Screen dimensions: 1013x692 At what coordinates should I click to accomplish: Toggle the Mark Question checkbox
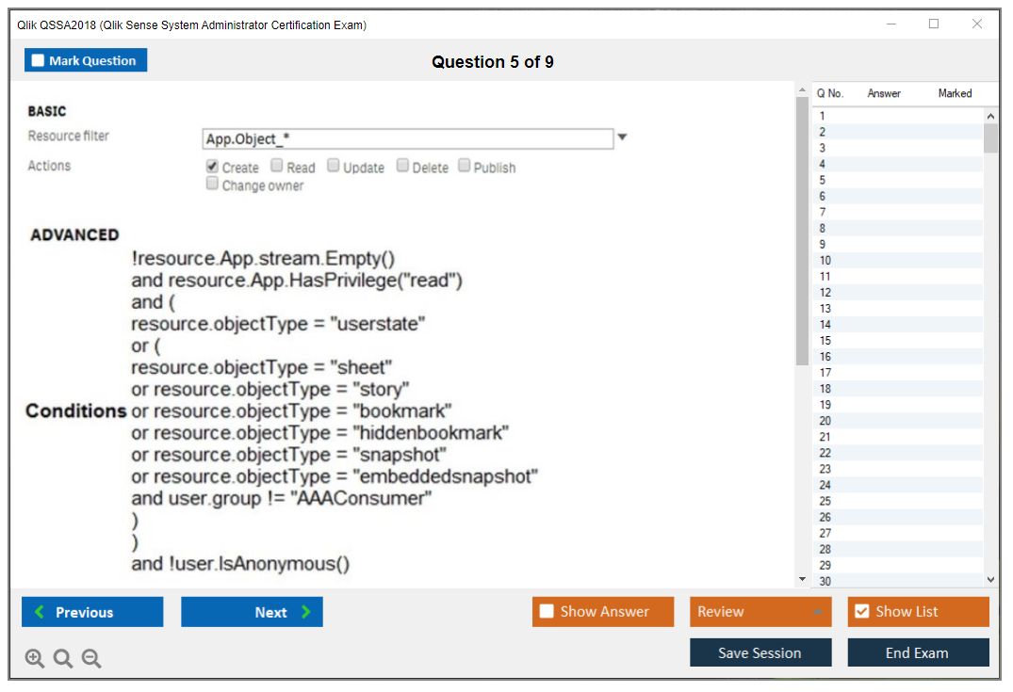[x=39, y=61]
